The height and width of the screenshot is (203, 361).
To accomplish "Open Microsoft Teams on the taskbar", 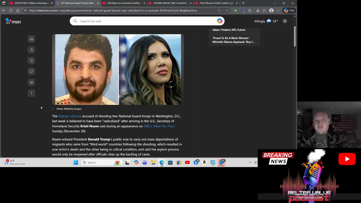I will 145,162.
